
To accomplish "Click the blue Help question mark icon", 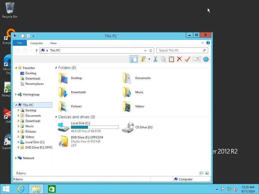I will coord(208,43).
